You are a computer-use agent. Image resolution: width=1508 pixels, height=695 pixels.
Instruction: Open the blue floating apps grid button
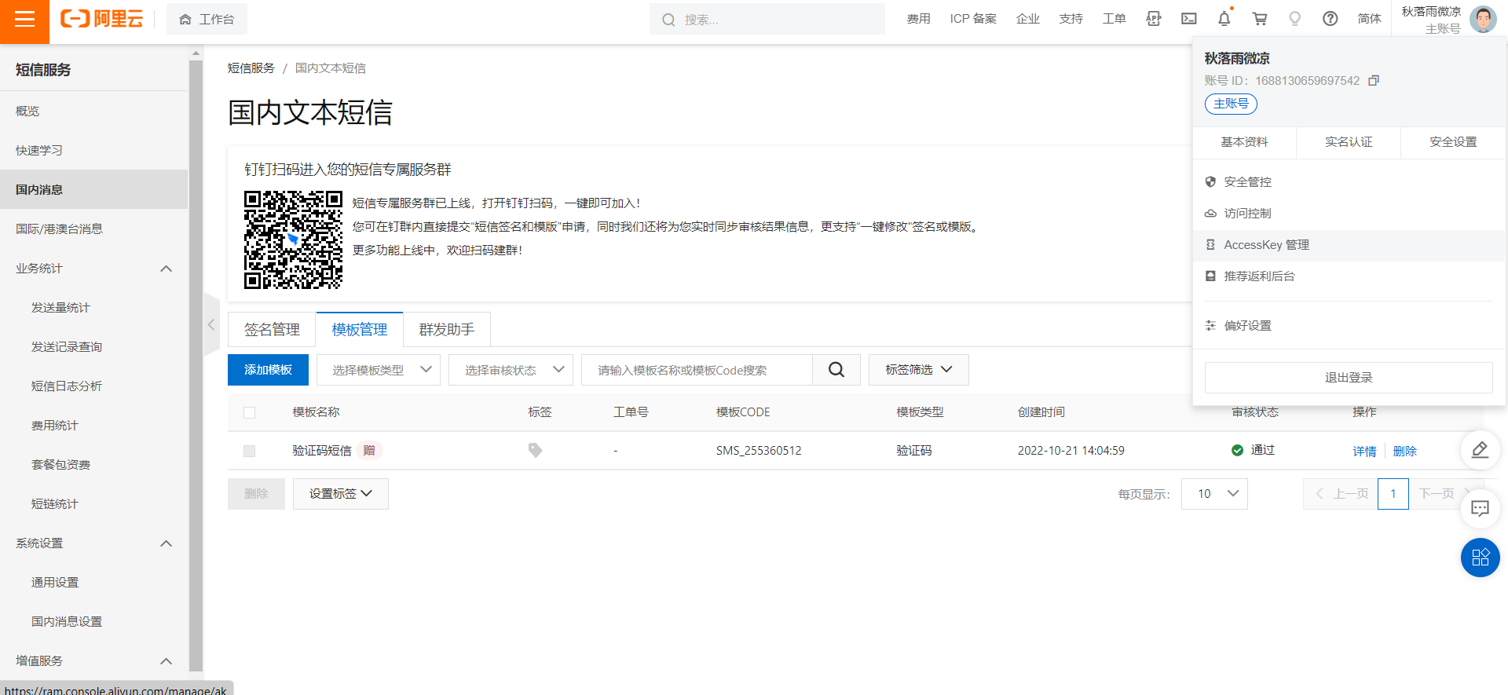click(x=1481, y=558)
